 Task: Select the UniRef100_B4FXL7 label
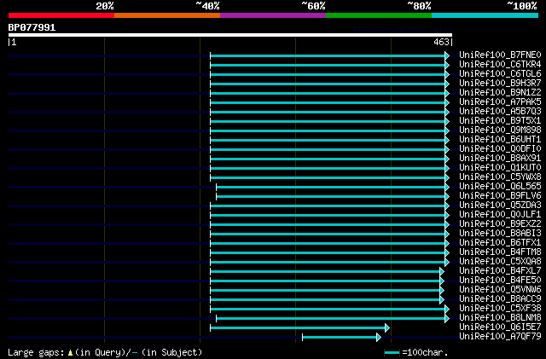500,271
